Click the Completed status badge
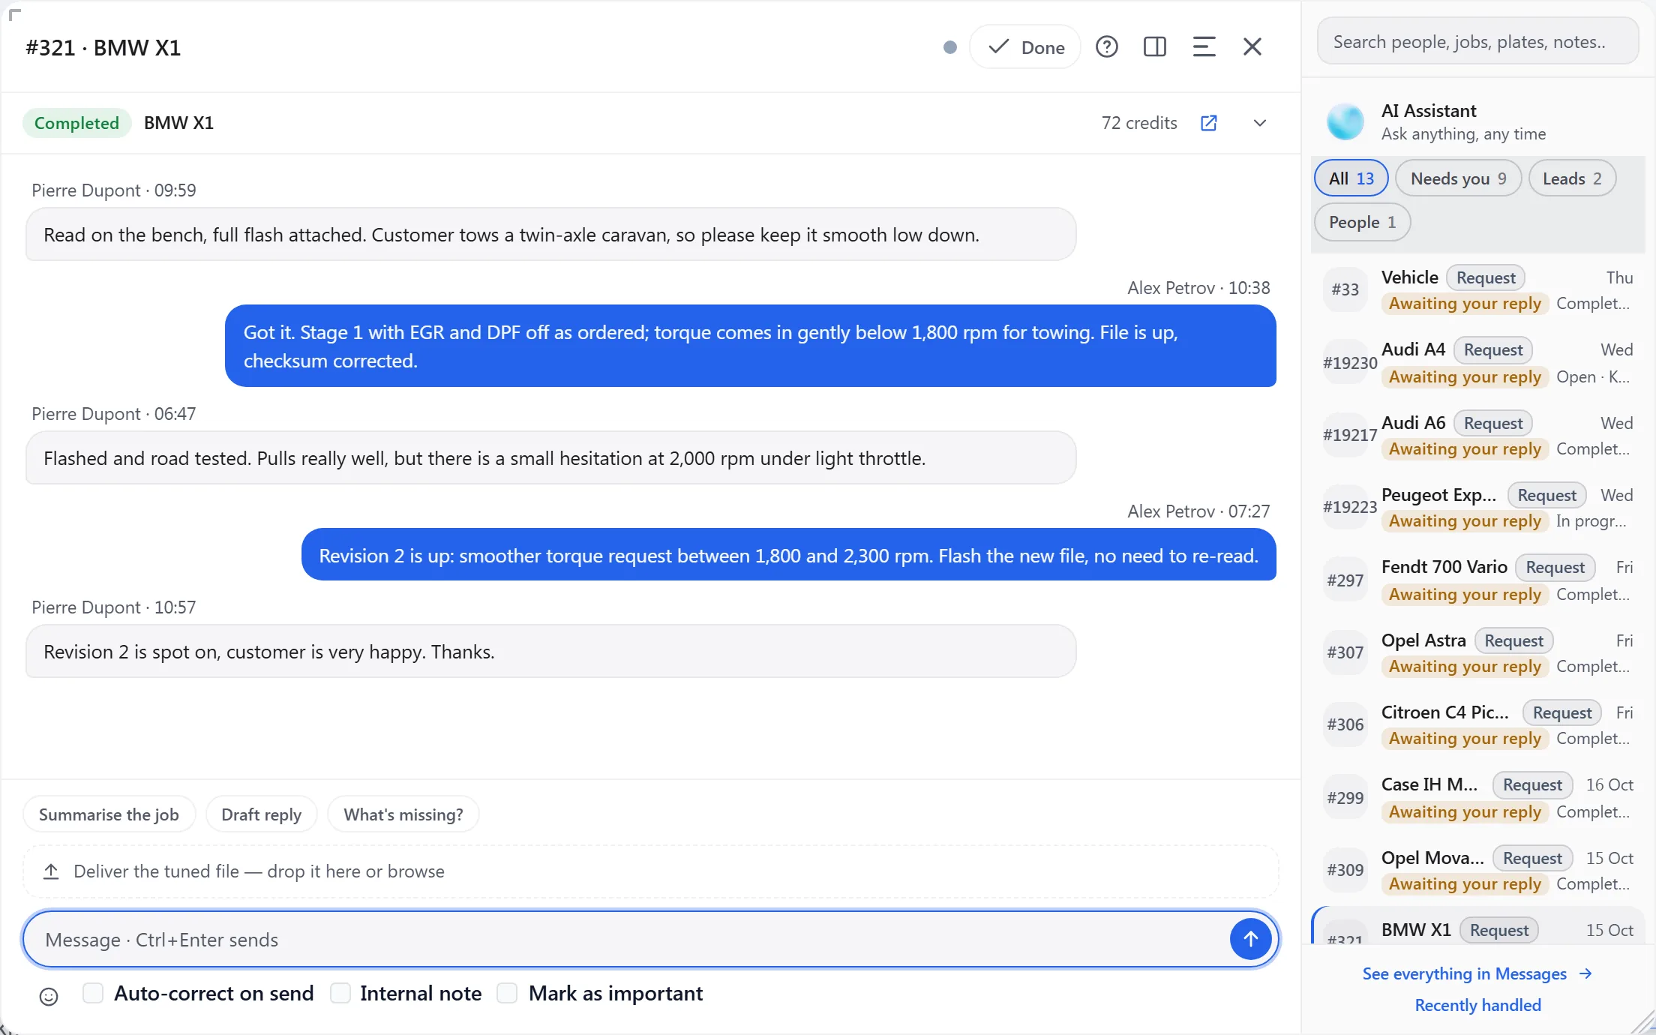 pos(76,123)
